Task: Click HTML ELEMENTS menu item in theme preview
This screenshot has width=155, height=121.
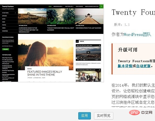Action: point(79,7)
